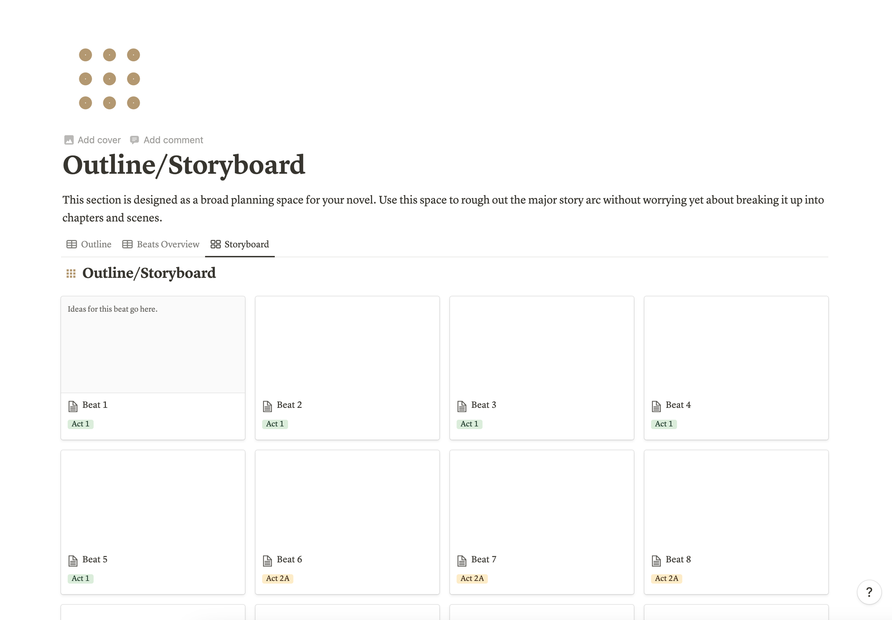Switch to the Outline view tab
This screenshot has width=892, height=620.
[x=89, y=244]
